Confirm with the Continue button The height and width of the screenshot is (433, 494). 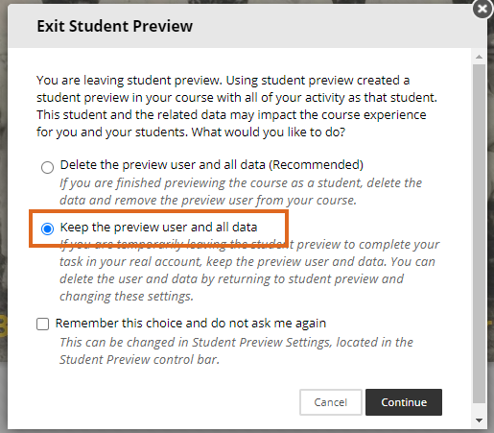point(404,402)
